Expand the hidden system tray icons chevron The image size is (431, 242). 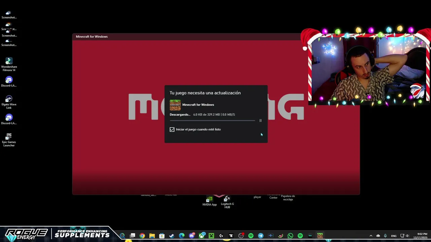tap(371, 236)
